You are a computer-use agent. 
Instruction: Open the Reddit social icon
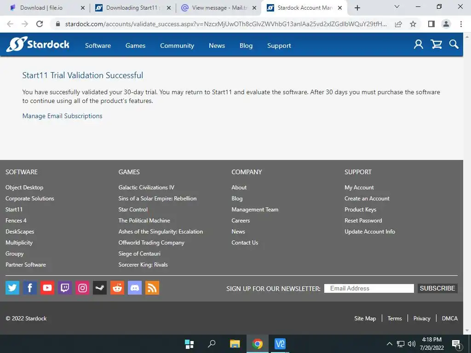(x=117, y=288)
